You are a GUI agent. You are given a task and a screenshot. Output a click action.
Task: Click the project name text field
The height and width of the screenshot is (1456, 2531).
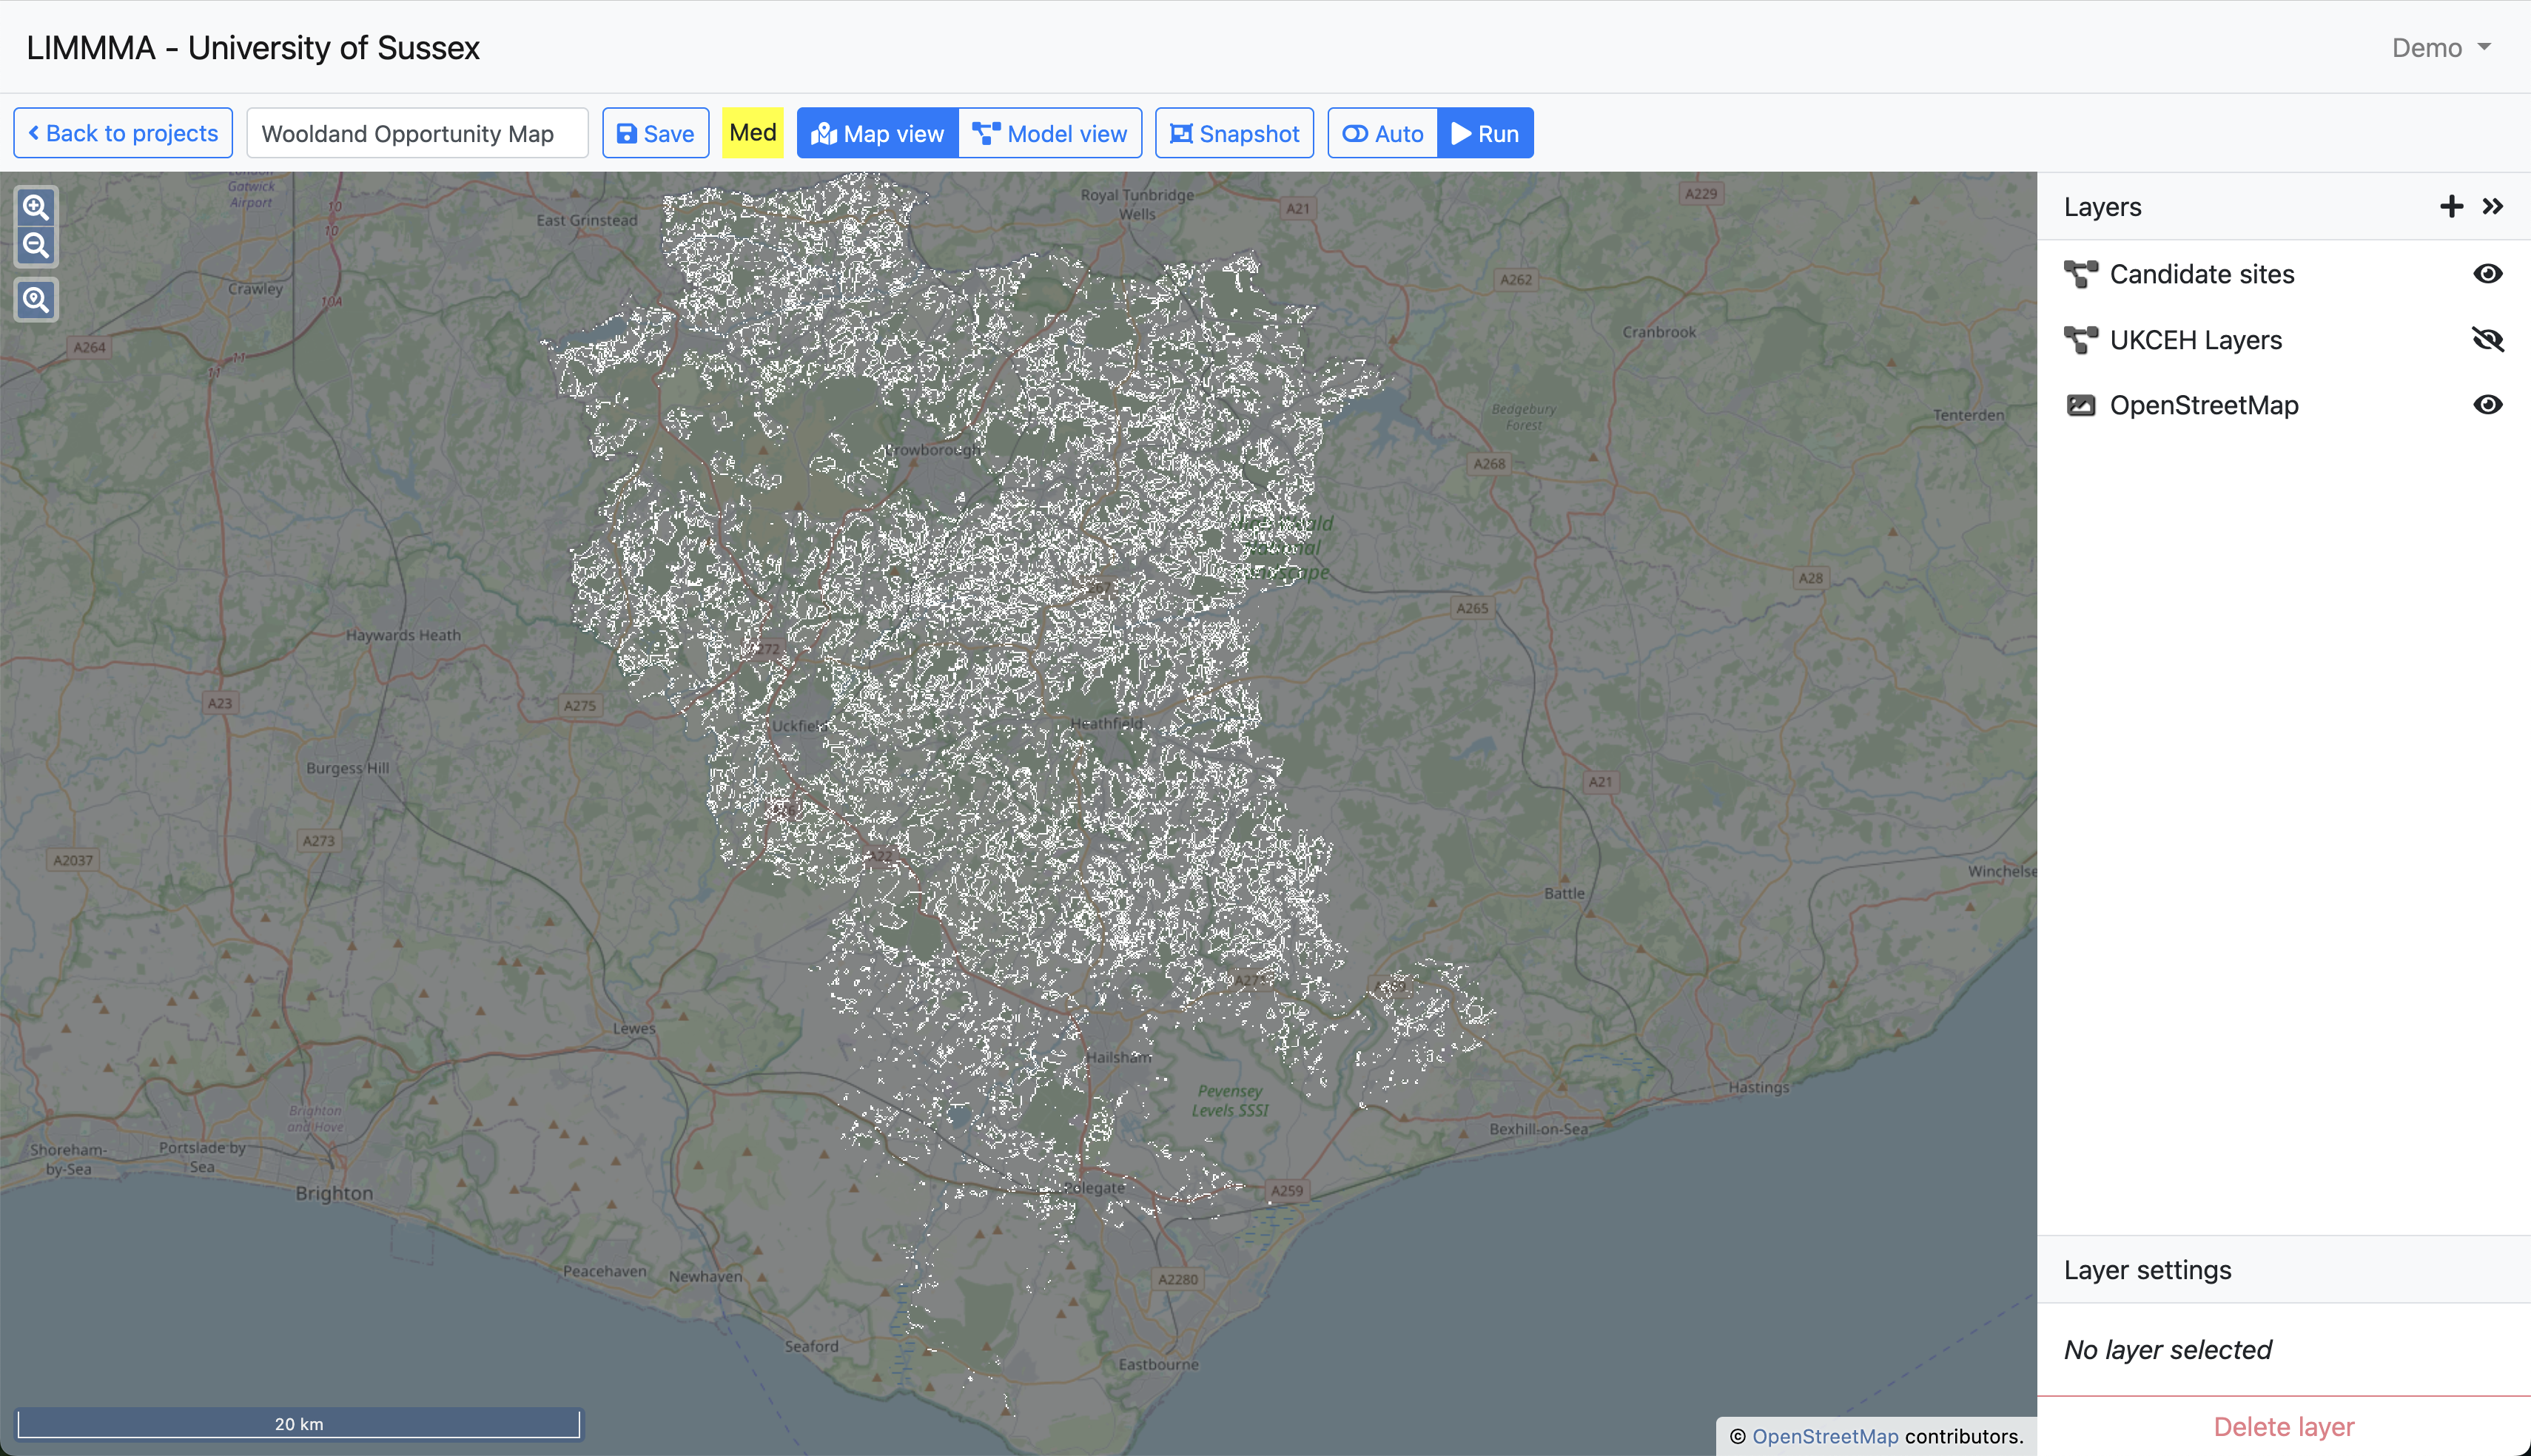pos(417,133)
